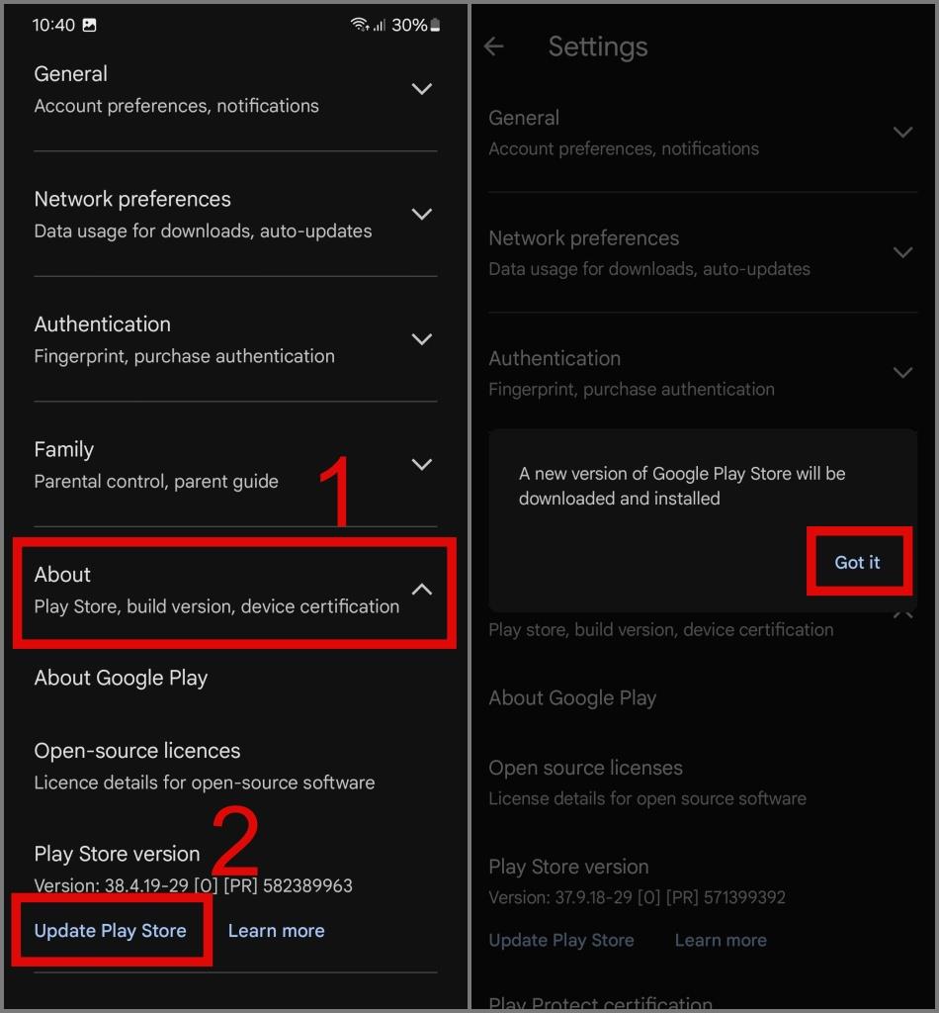Screen dimensions: 939x1013
Task: Tap Update Play Store link on left screen
Action: [111, 930]
